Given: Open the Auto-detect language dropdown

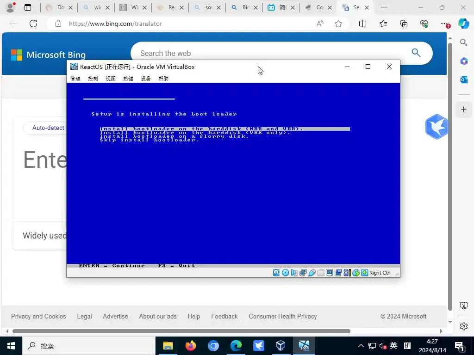Looking at the screenshot, I should point(45,128).
